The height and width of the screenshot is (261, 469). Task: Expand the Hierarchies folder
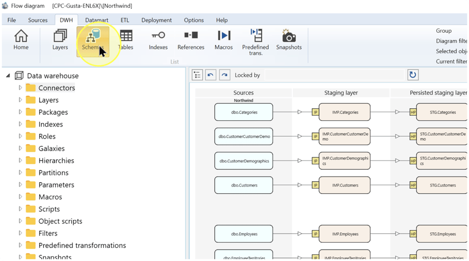pos(20,160)
